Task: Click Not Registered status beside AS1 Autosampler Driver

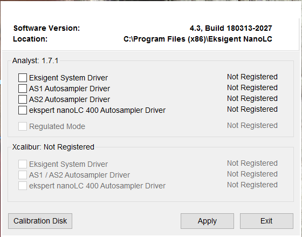Action: [x=252, y=87]
